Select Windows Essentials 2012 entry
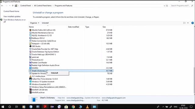Viewport: 195px width, 109px height. click(71, 84)
